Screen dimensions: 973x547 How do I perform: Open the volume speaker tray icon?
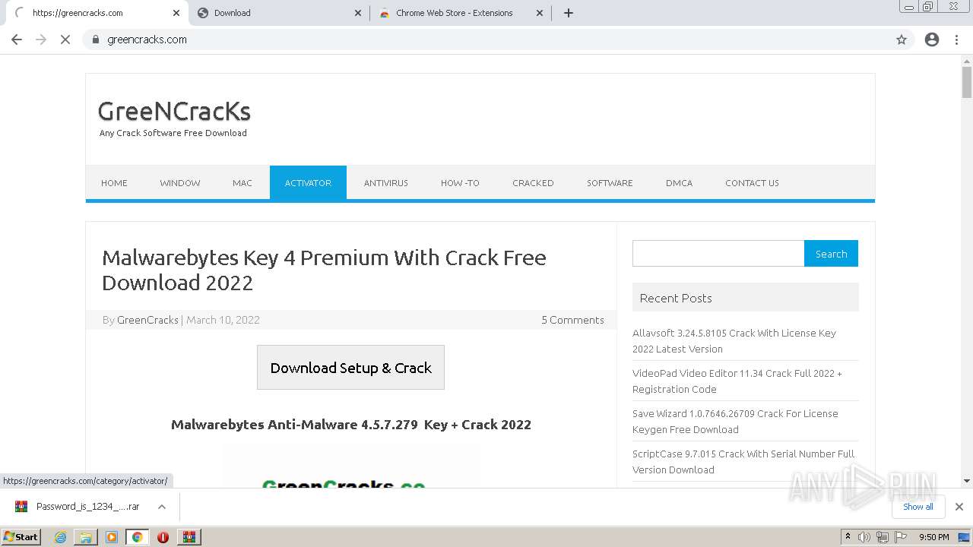864,537
